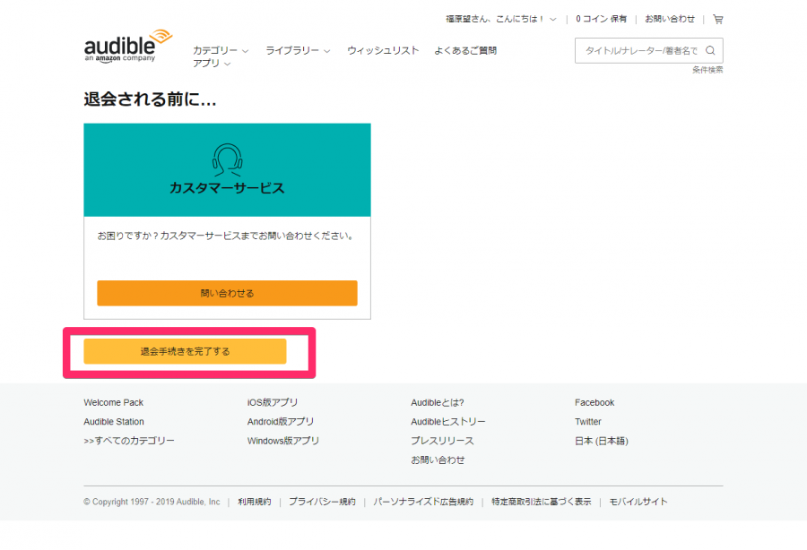The image size is (807, 550).
Task: Click the カスタマーサービス card heading
Action: (x=227, y=188)
